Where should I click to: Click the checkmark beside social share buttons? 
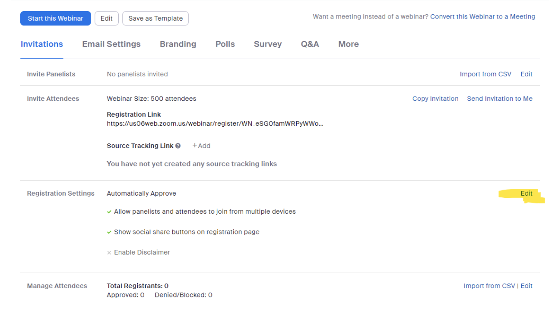point(109,232)
